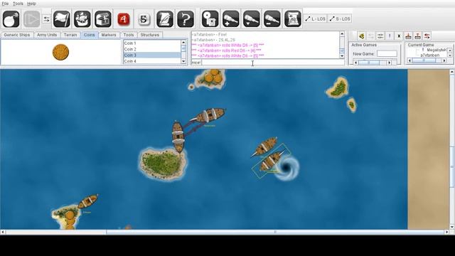Click the chat message input field
455x256 pixels.
[267, 62]
